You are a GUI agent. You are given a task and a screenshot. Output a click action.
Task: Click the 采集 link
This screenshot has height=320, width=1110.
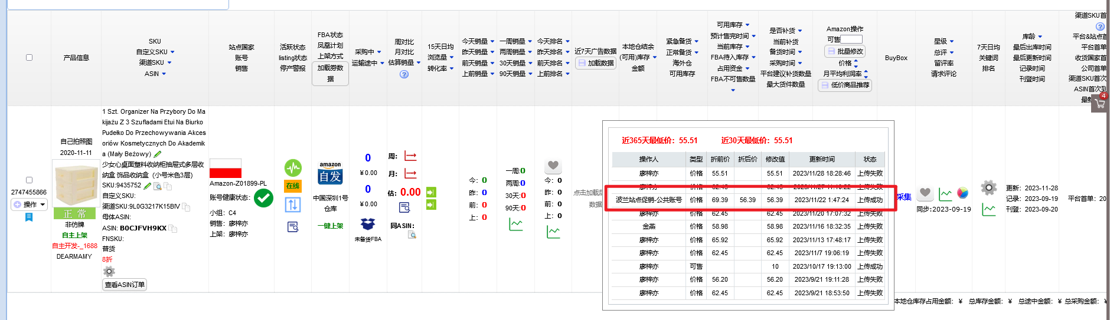[x=905, y=197]
